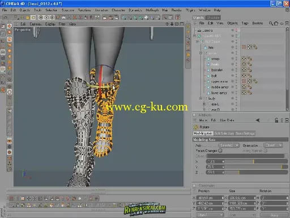Screen dimensions: 290x218
Task: Open search magnifier in Objects manager
Action: (271, 23)
